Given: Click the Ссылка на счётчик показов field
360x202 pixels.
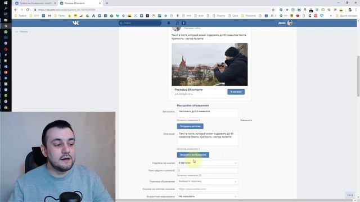Looking at the screenshot, I should [208, 189].
